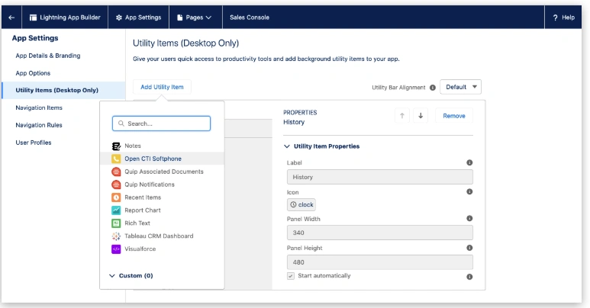Open Utility Bar Alignment Default dropdown
This screenshot has width=590, height=308.
[460, 87]
